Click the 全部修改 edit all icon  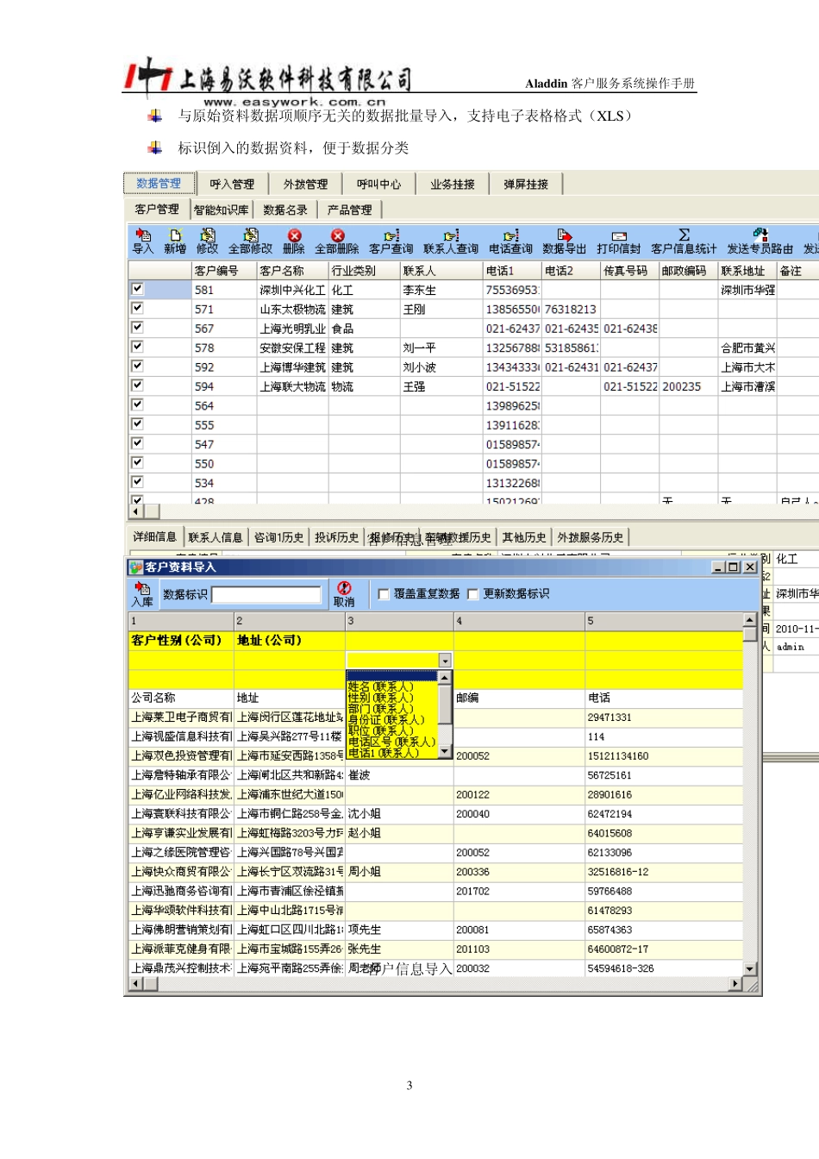pos(250,241)
